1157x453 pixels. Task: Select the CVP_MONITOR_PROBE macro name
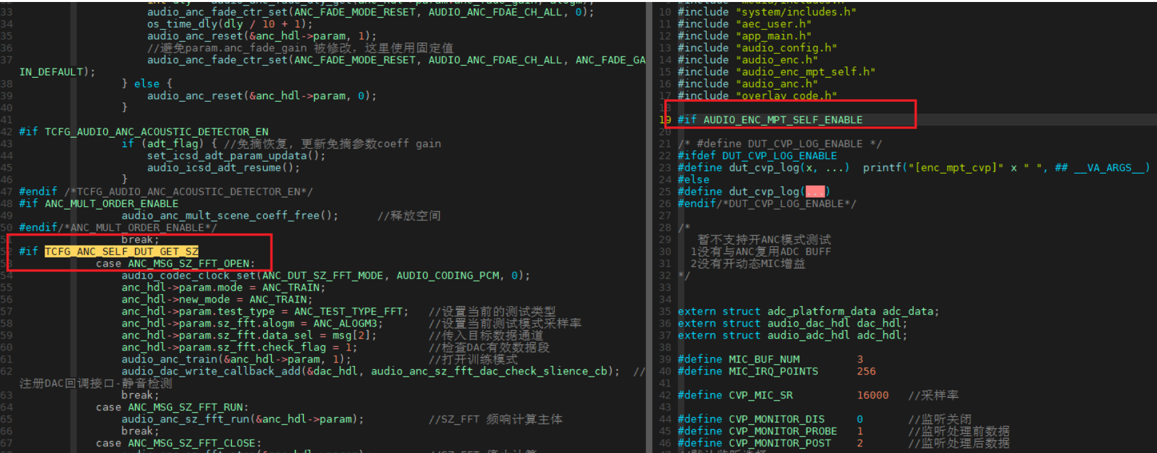click(x=783, y=431)
